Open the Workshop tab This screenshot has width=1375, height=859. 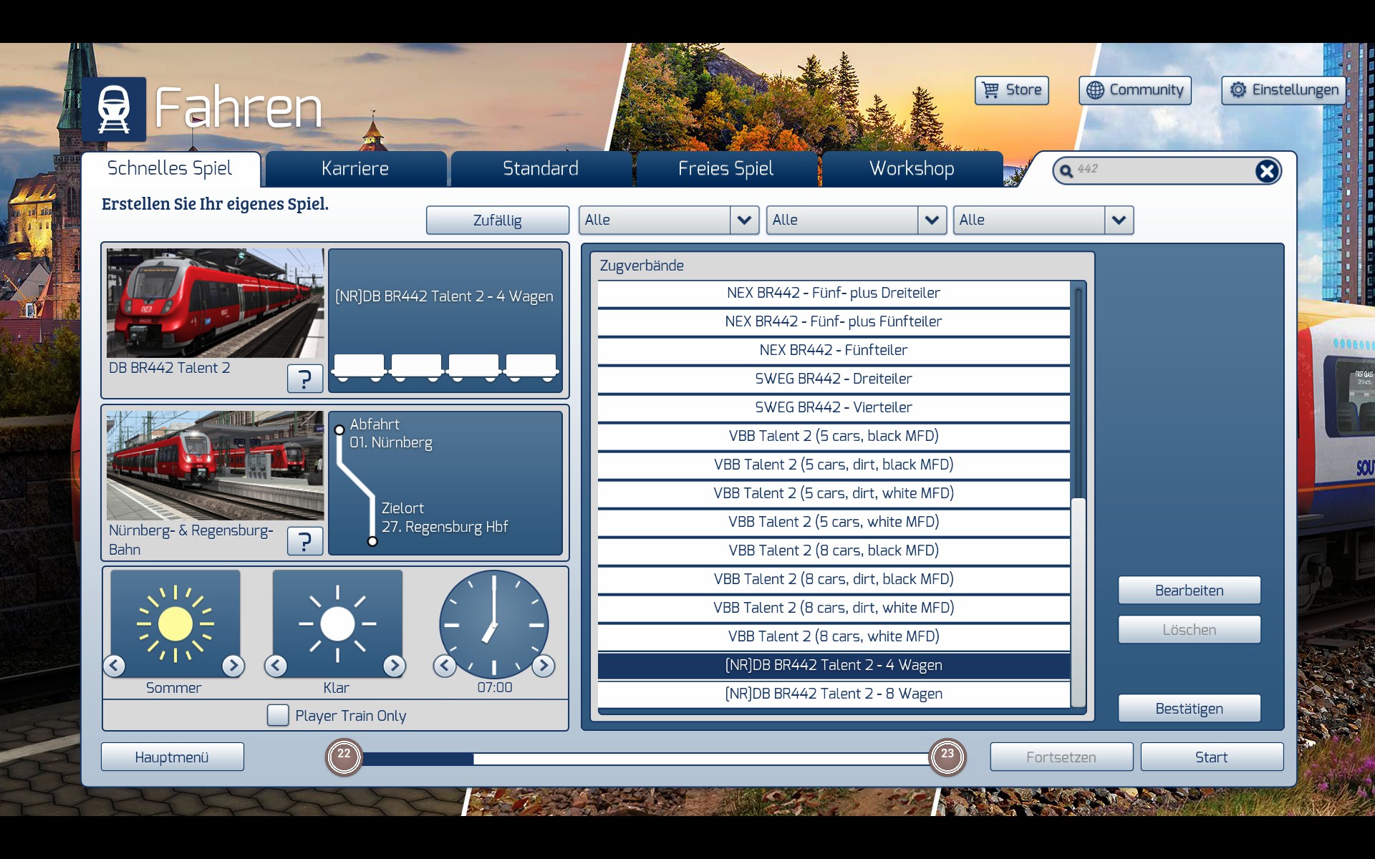point(912,169)
